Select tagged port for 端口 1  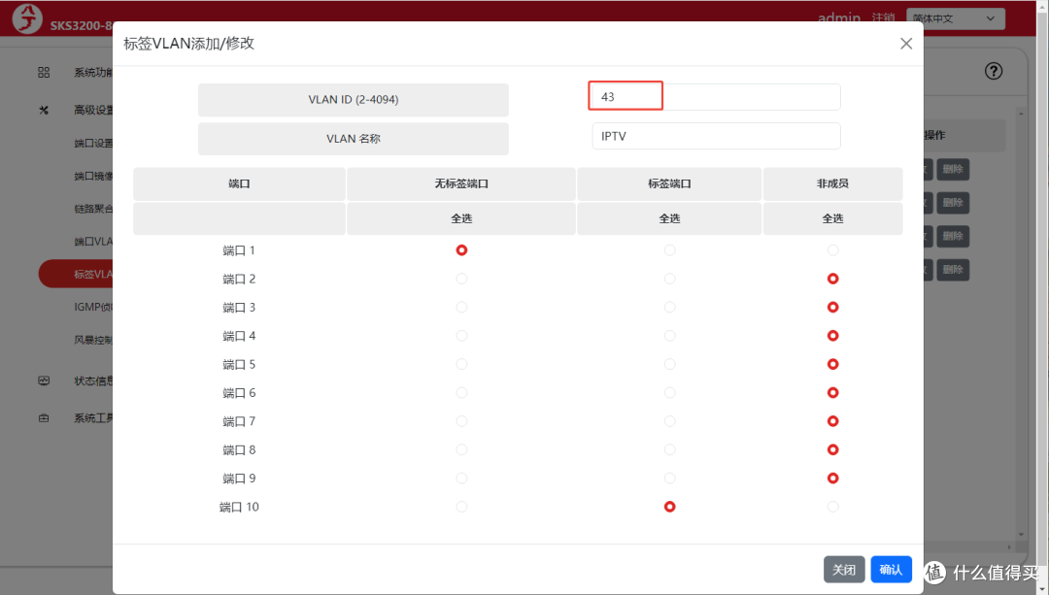tap(669, 250)
